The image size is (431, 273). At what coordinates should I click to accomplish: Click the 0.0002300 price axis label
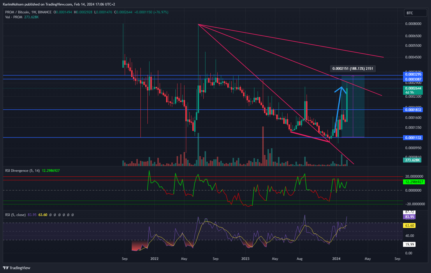coord(413,97)
